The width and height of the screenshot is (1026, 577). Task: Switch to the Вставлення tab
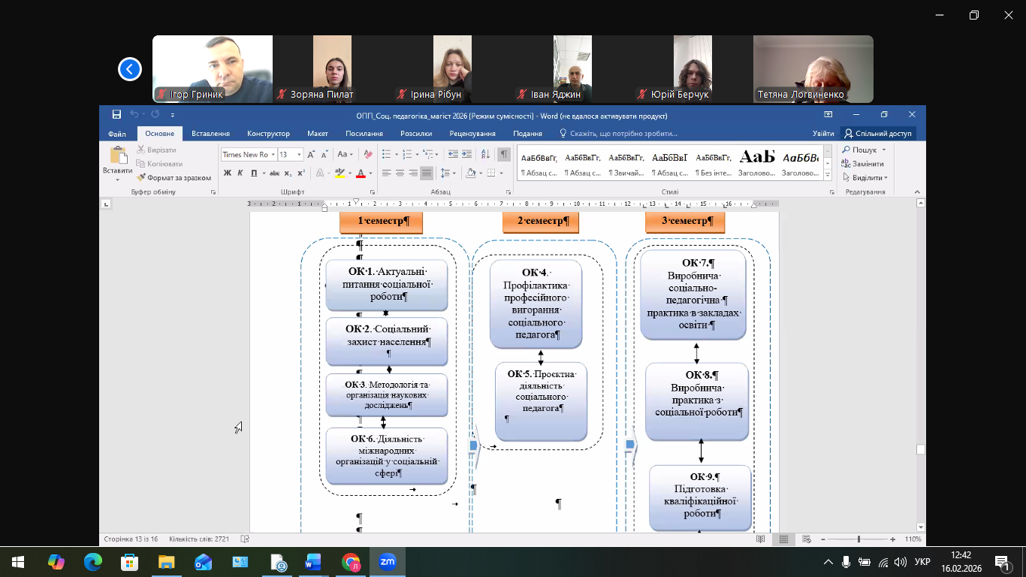coord(210,134)
